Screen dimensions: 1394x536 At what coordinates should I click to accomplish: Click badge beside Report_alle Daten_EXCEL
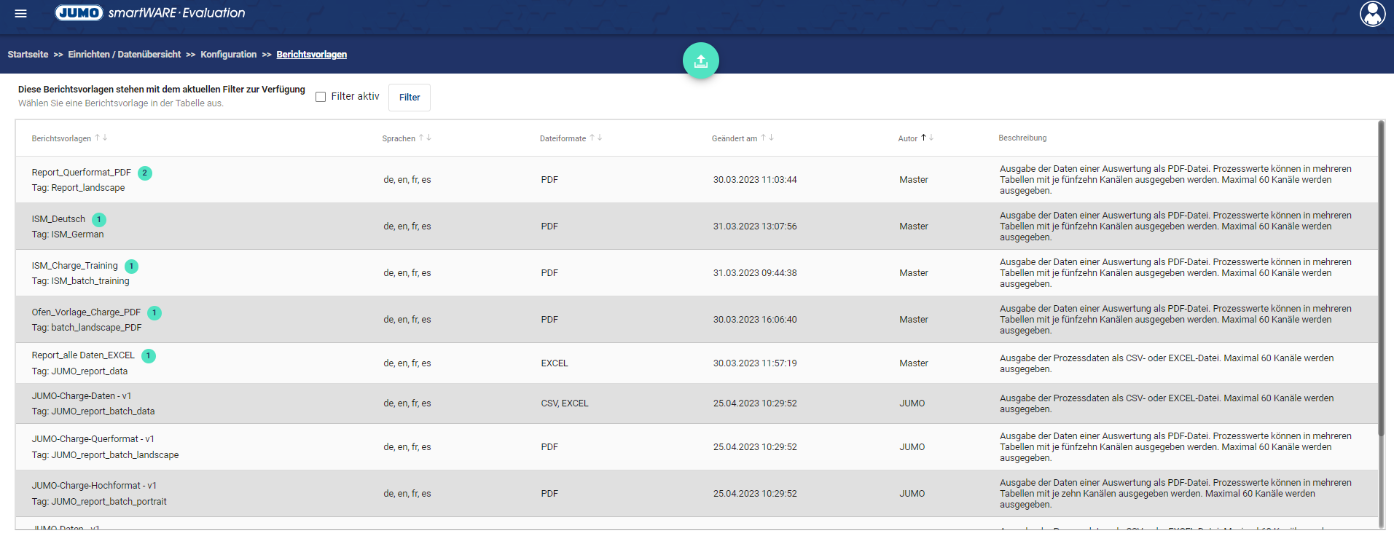(x=149, y=356)
